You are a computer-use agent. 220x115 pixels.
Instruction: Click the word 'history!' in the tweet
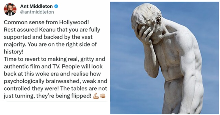[x=13, y=52]
